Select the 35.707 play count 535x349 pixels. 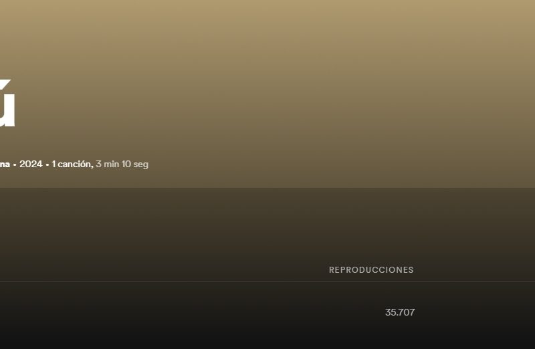click(x=400, y=312)
